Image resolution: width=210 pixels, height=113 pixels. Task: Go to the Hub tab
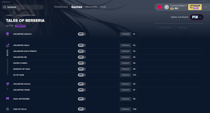tap(103, 7)
